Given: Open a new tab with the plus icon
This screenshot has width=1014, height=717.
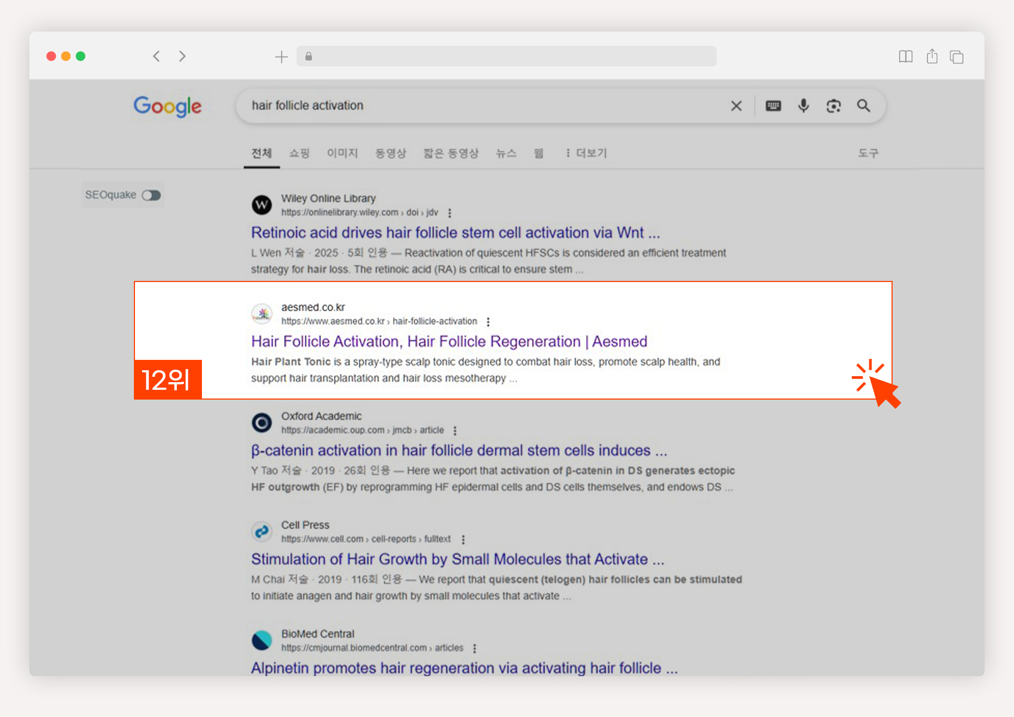Looking at the screenshot, I should tap(281, 57).
